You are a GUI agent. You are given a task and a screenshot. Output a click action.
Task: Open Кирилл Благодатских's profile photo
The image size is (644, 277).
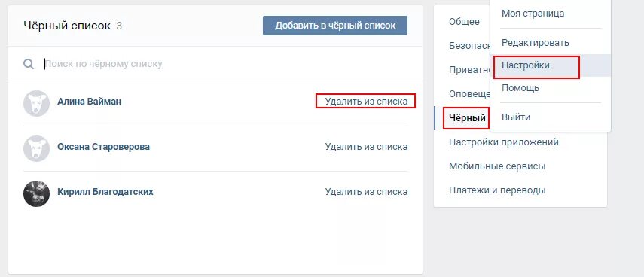pos(37,193)
